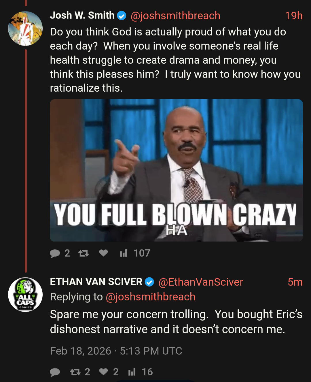The image size is (311, 382).
Task: Click the verified badge next to Josh W. Smith
Action: pyautogui.click(x=122, y=16)
